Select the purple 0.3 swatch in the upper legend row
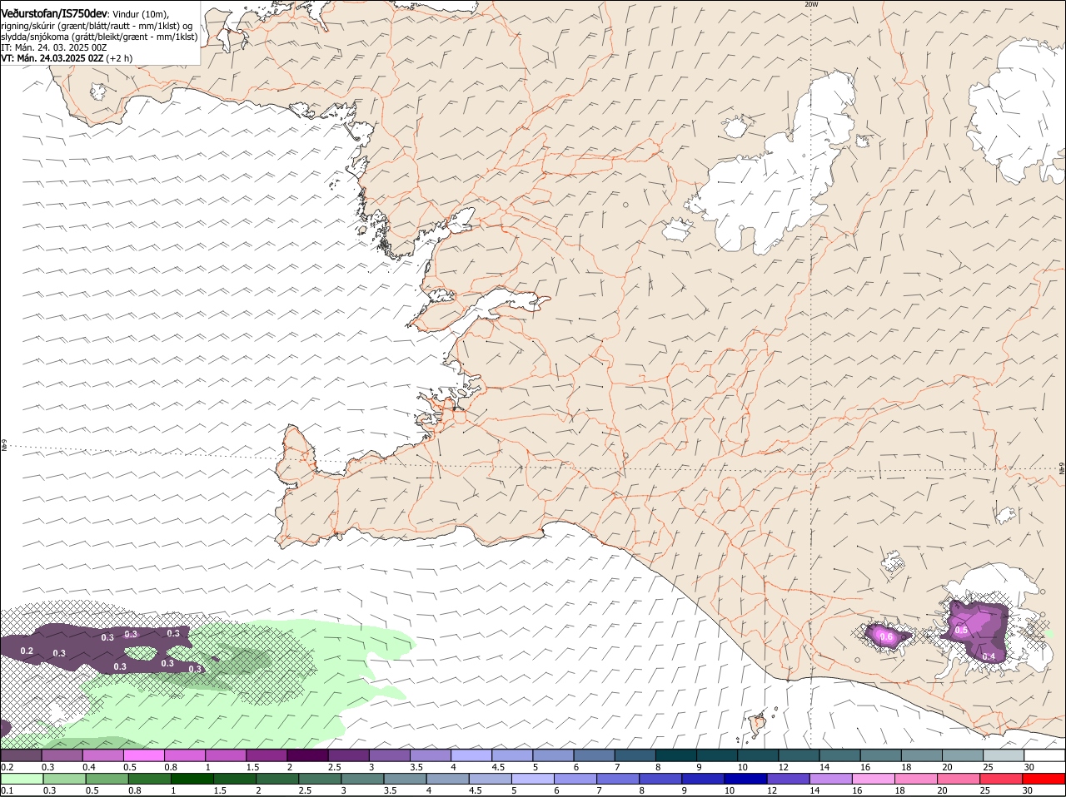Screen dimensions: 1066x797 click(x=62, y=755)
